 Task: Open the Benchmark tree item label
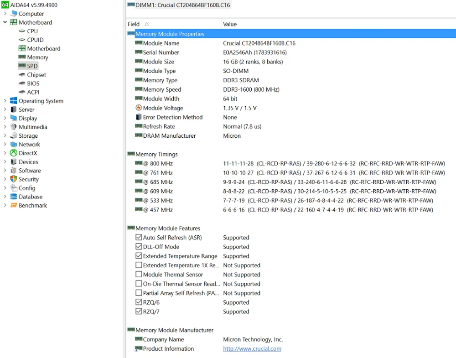tap(33, 205)
